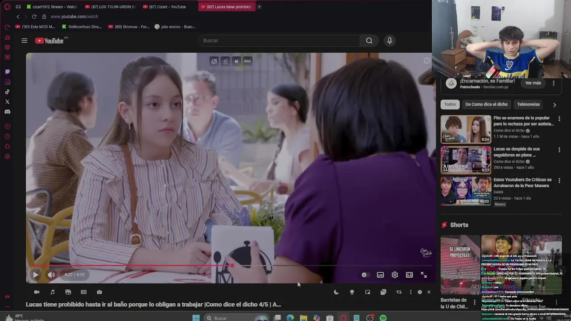Click the Ver más ad button
This screenshot has width=571, height=321.
[x=533, y=83]
